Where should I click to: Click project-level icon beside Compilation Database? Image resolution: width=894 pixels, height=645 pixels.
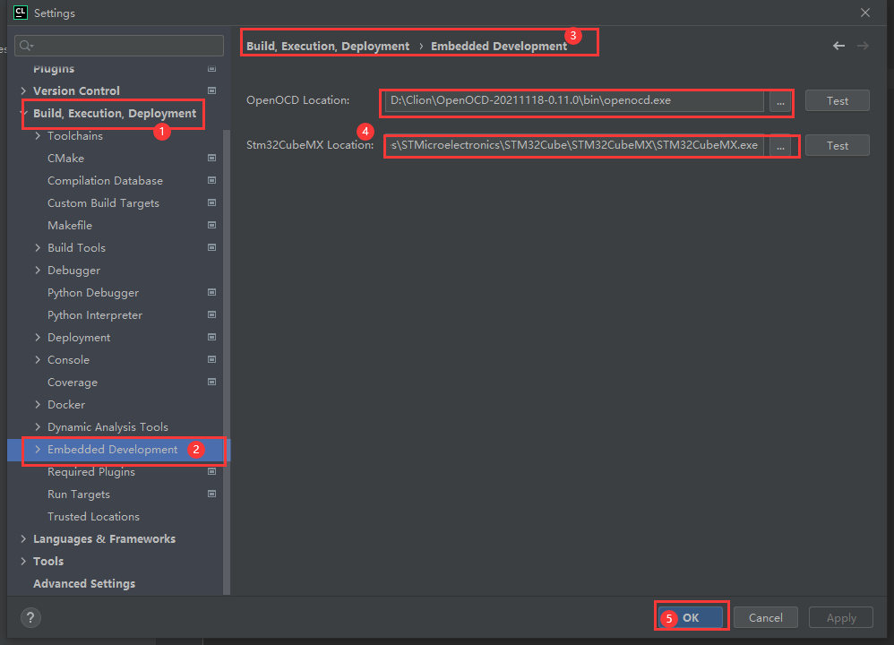[x=211, y=180]
